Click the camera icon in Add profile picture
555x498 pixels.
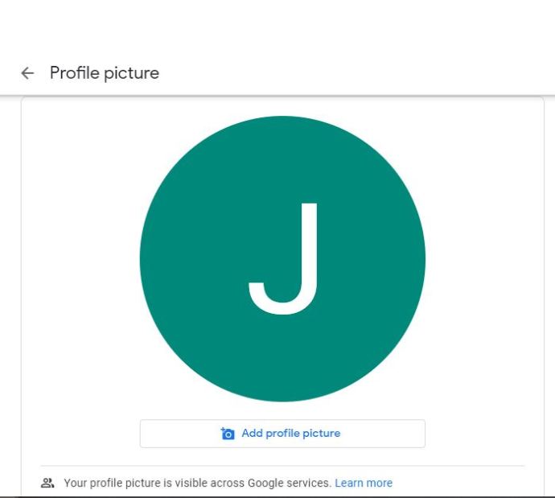[x=228, y=433]
